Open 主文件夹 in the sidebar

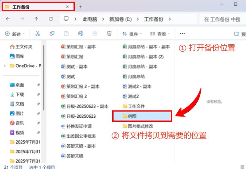click(x=21, y=47)
